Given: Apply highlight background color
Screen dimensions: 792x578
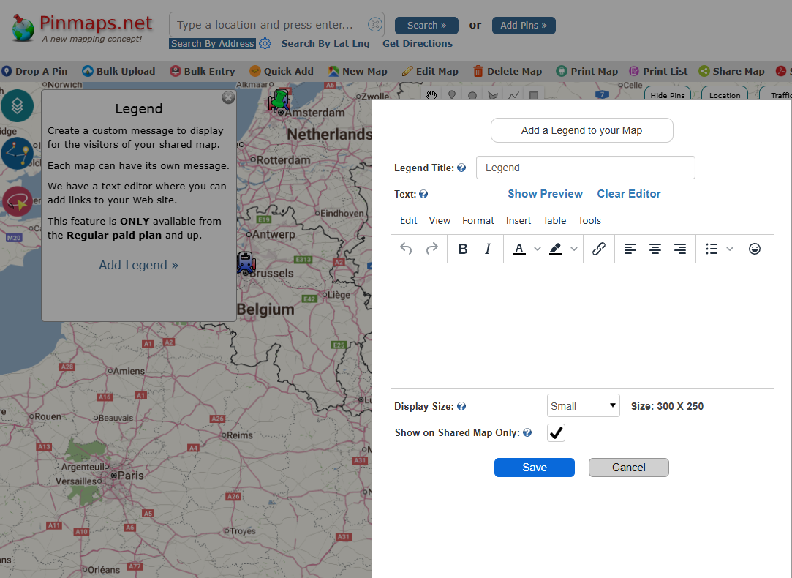Looking at the screenshot, I should (556, 249).
